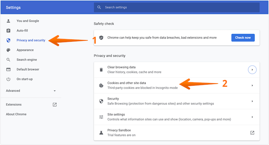269x145 pixels.
Task: Click the Extensions external link icon
Action: (55, 105)
